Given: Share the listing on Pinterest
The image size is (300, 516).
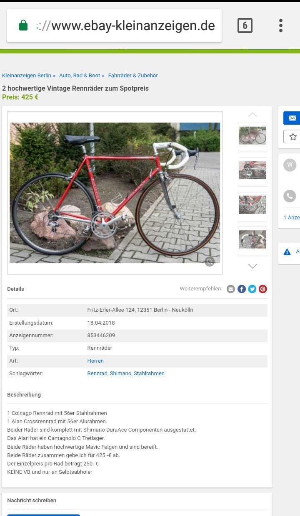Looking at the screenshot, I should coord(263,289).
